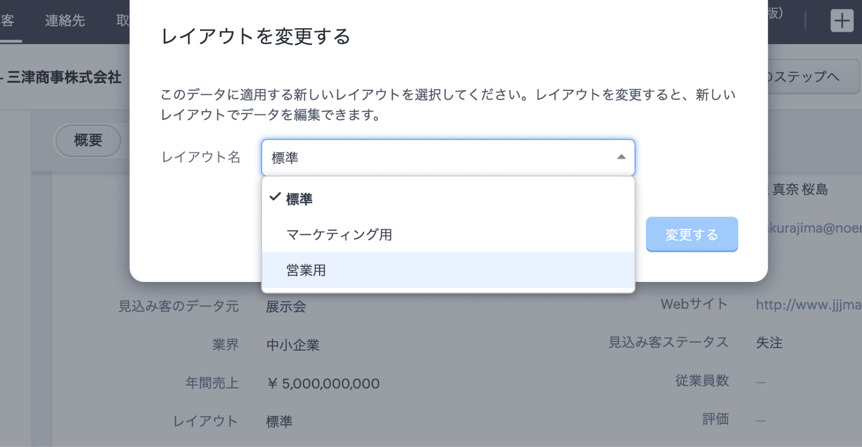862x447 pixels.
Task: Click the 三津商事株式会社 record title
Action: click(64, 77)
